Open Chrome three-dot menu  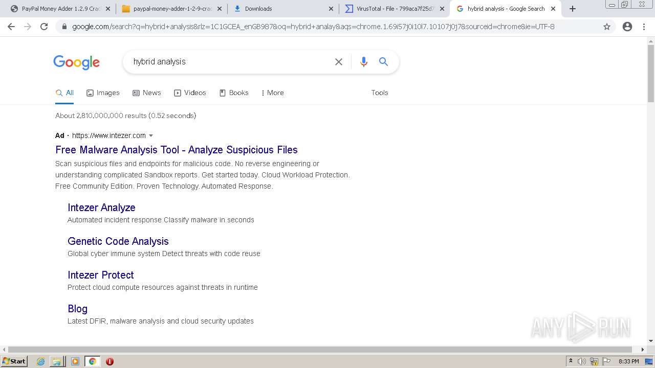point(644,27)
